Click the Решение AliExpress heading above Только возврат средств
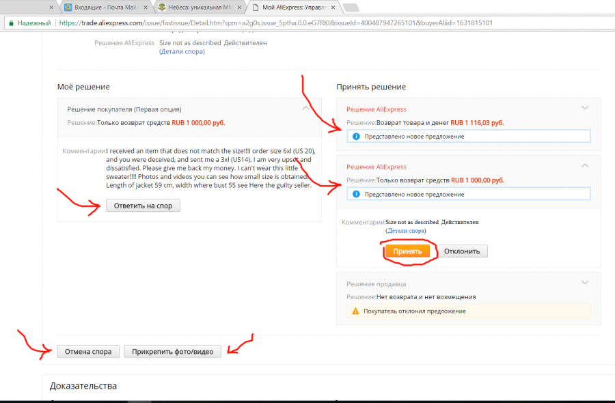The image size is (615, 403). pyautogui.click(x=376, y=167)
